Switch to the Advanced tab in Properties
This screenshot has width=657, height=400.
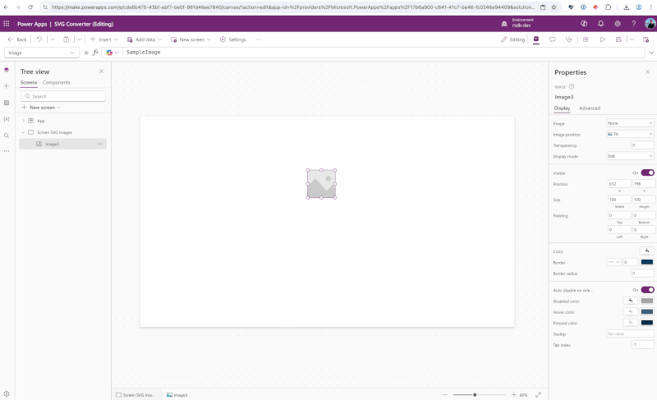589,108
